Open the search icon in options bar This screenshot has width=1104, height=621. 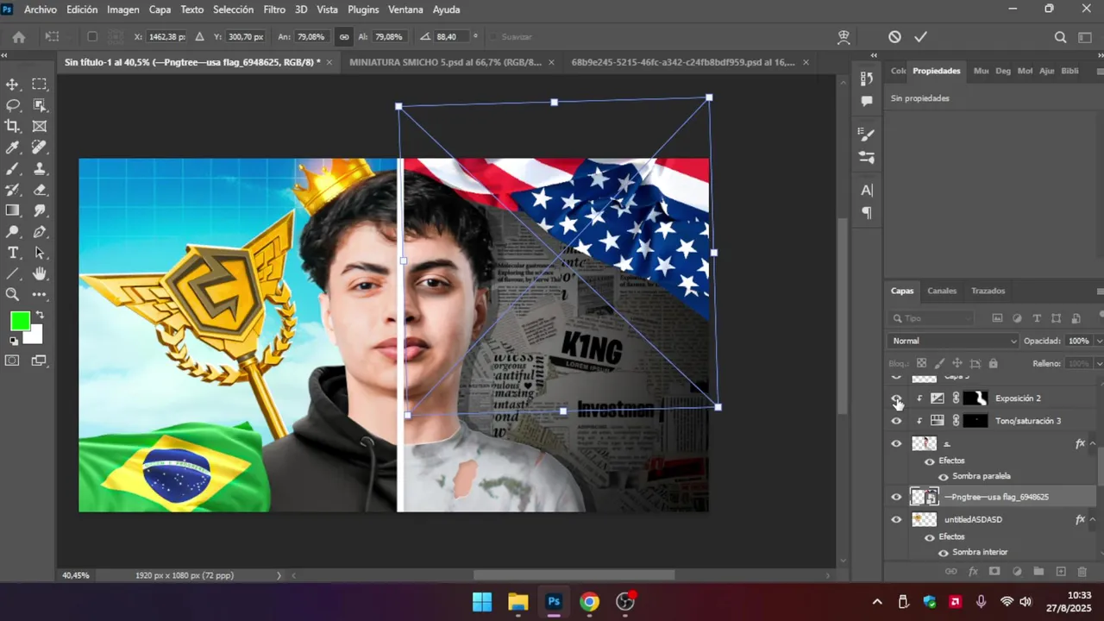(x=1060, y=37)
